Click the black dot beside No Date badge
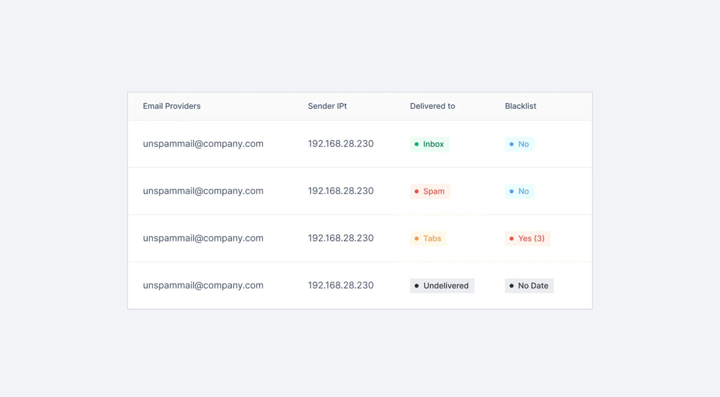 511,286
